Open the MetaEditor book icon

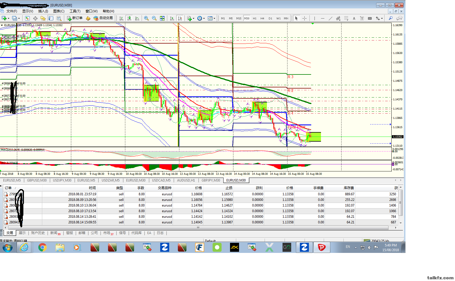[88, 18]
